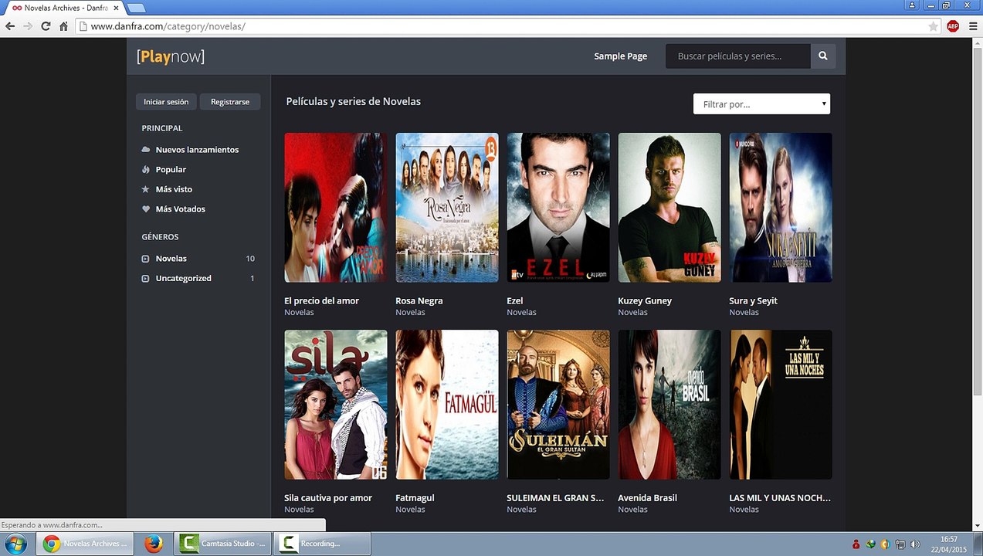This screenshot has width=983, height=556.
Task: Open Popular in the sidebar
Action: 171,169
